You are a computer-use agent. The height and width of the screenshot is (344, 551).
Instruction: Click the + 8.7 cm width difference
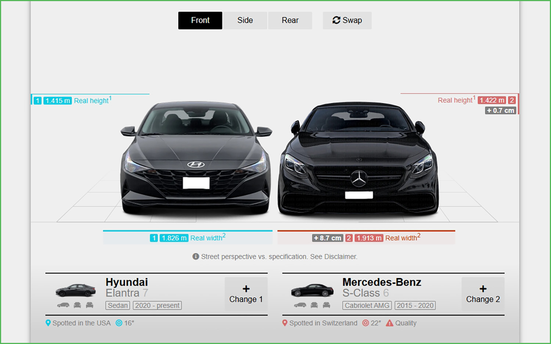click(328, 238)
